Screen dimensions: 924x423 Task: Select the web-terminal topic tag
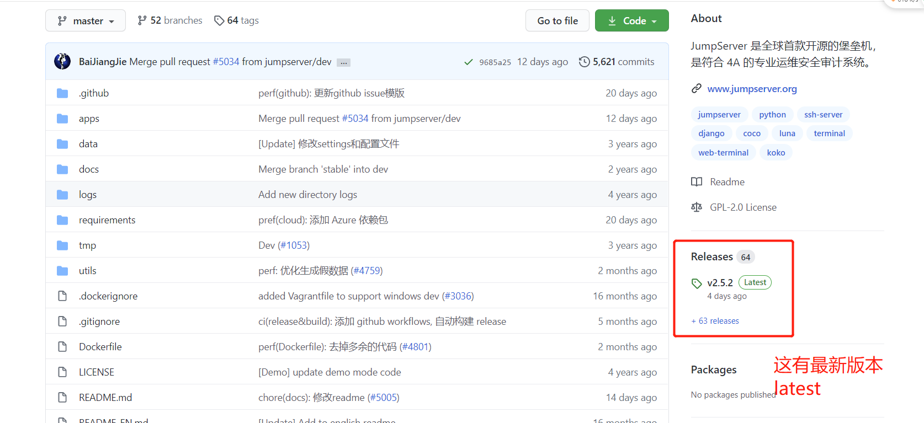pyautogui.click(x=723, y=153)
